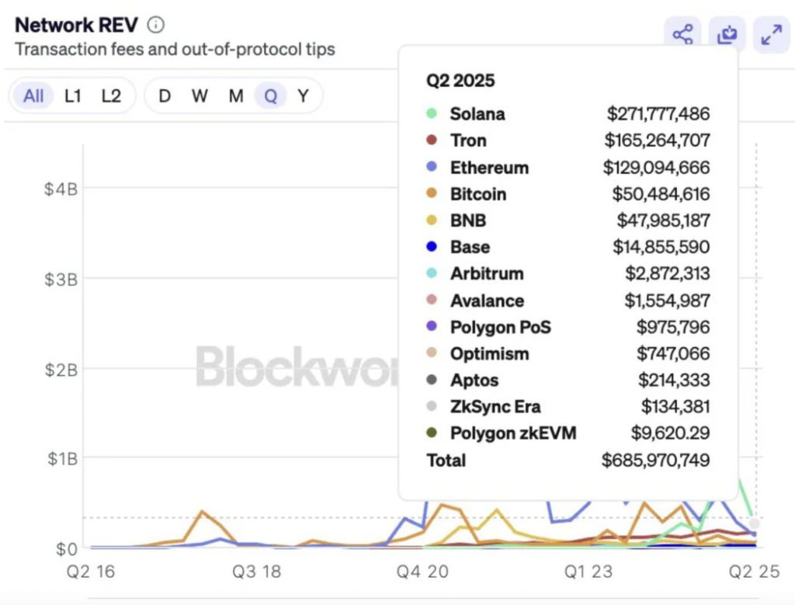Click the $47,985,187 BNB value
Screen dimensions: 795x605
663,221
